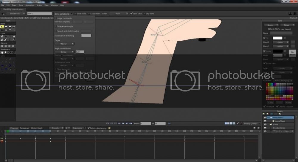Choose the Pan Workspace hand tool
This screenshot has width=298, height=162.
(x=2, y=52)
